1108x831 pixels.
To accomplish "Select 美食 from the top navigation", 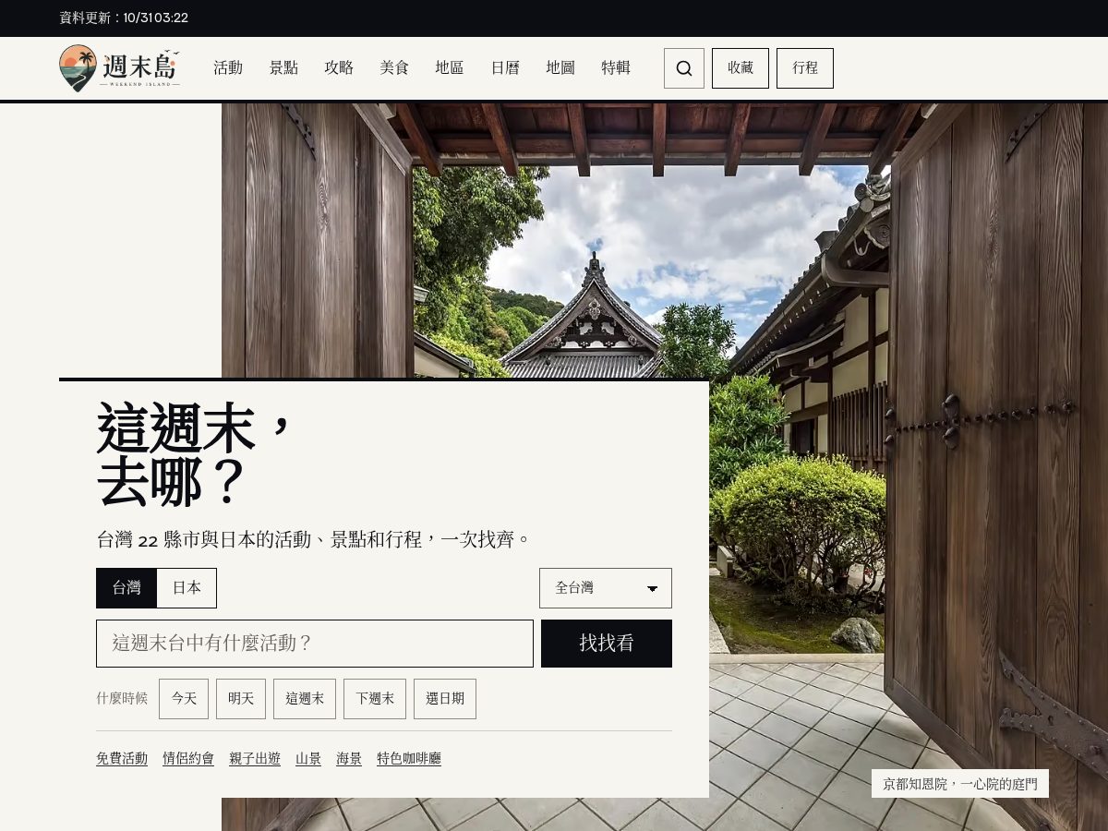I will [394, 68].
